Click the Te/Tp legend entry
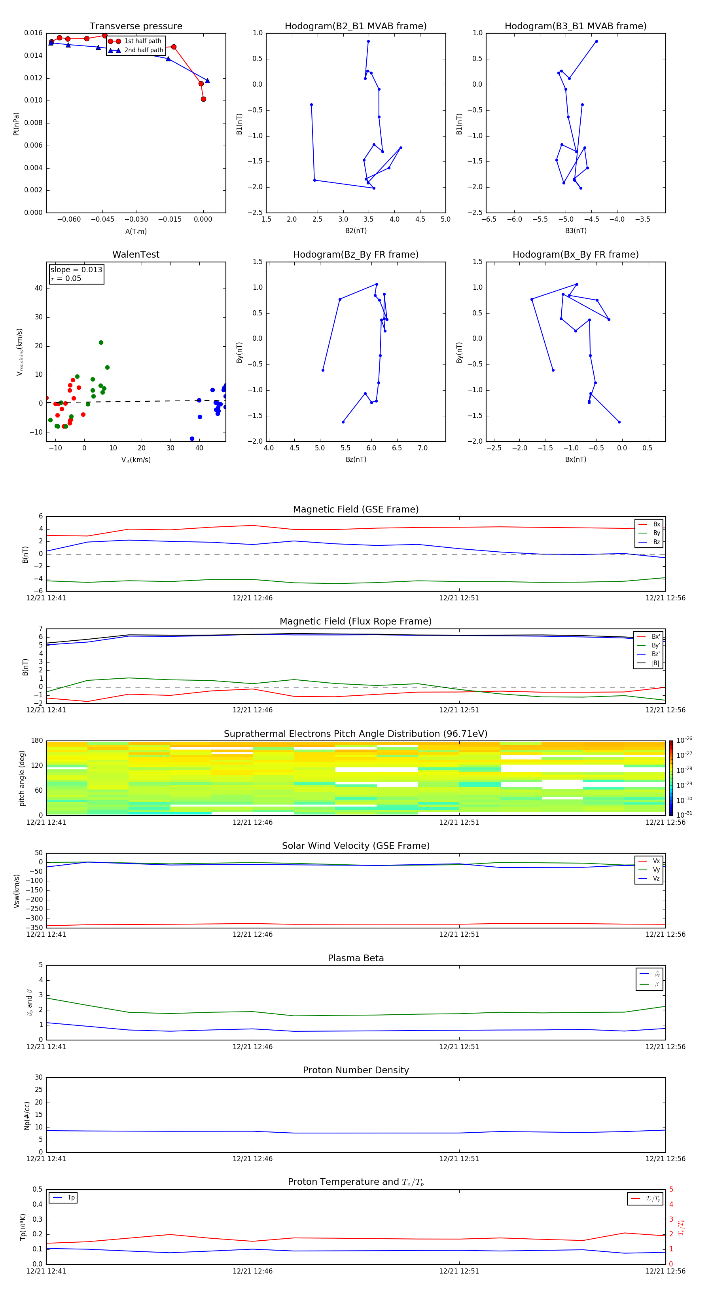 646,1198
